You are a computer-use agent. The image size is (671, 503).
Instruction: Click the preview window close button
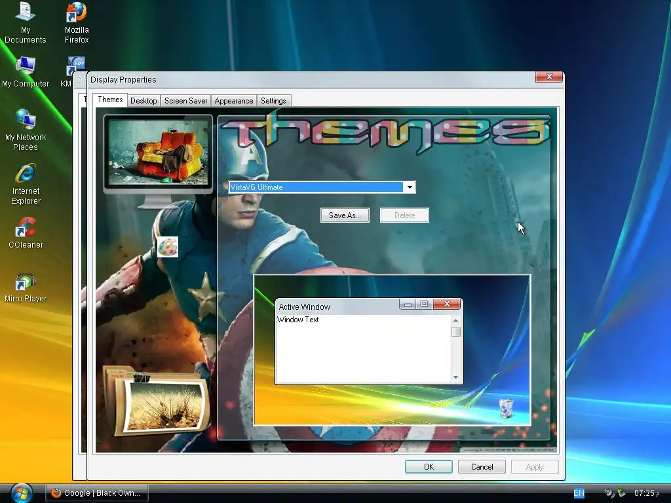click(447, 304)
